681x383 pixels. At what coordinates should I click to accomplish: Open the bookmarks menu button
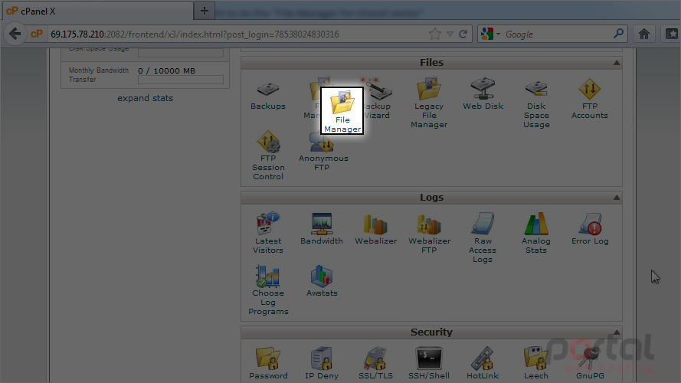[x=671, y=34]
